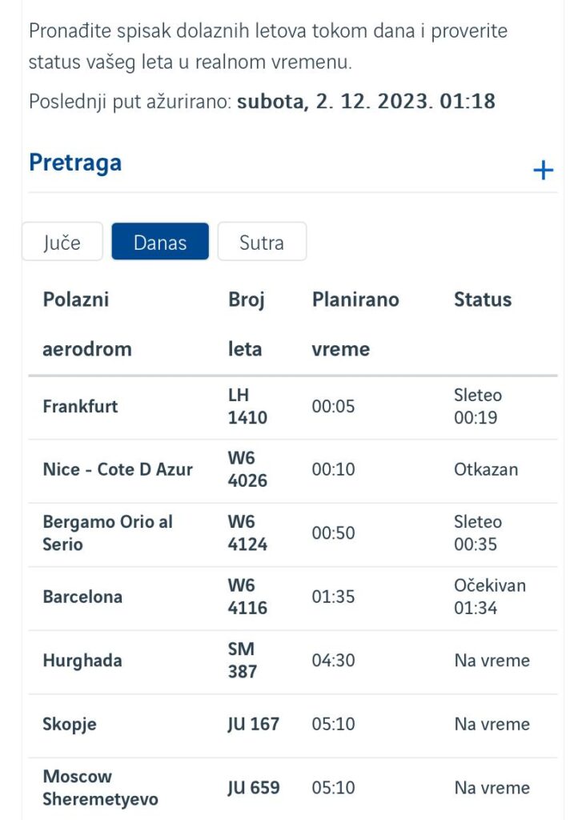The width and height of the screenshot is (586, 820).
Task: Select flight number JU 659
Action: click(x=254, y=788)
